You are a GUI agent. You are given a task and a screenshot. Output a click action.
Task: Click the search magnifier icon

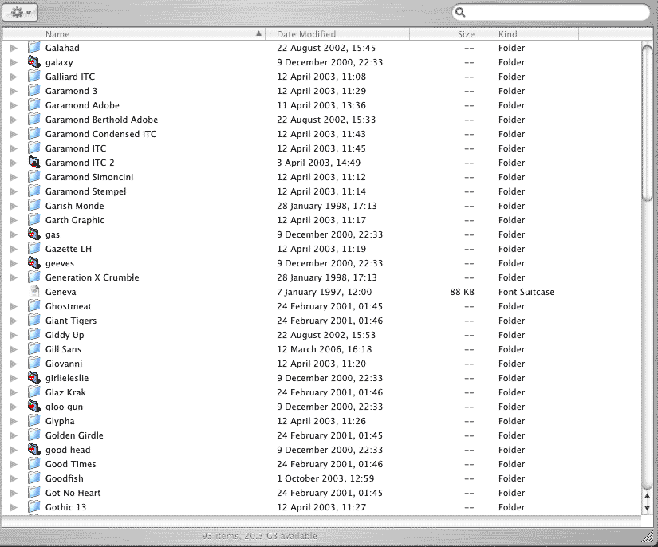[x=460, y=12]
